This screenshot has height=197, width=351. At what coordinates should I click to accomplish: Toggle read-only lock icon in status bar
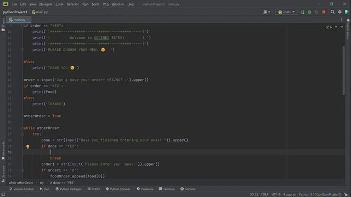tap(346, 195)
